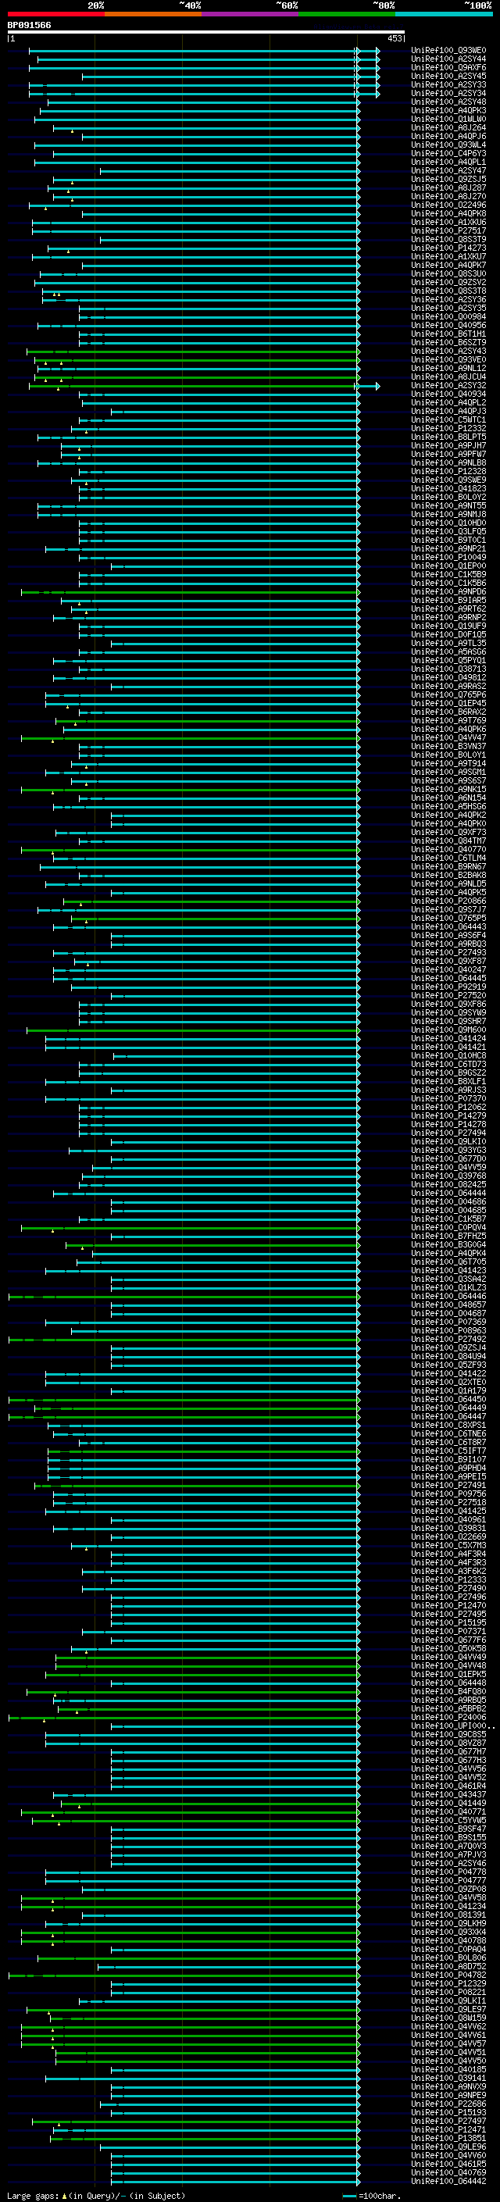Click the purple ~60% identity legend segment
Image resolution: width=500 pixels, height=2202 pixels.
[x=251, y=15]
